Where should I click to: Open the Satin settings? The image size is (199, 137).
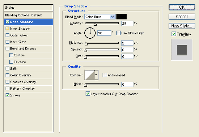pyautogui.click(x=29, y=69)
